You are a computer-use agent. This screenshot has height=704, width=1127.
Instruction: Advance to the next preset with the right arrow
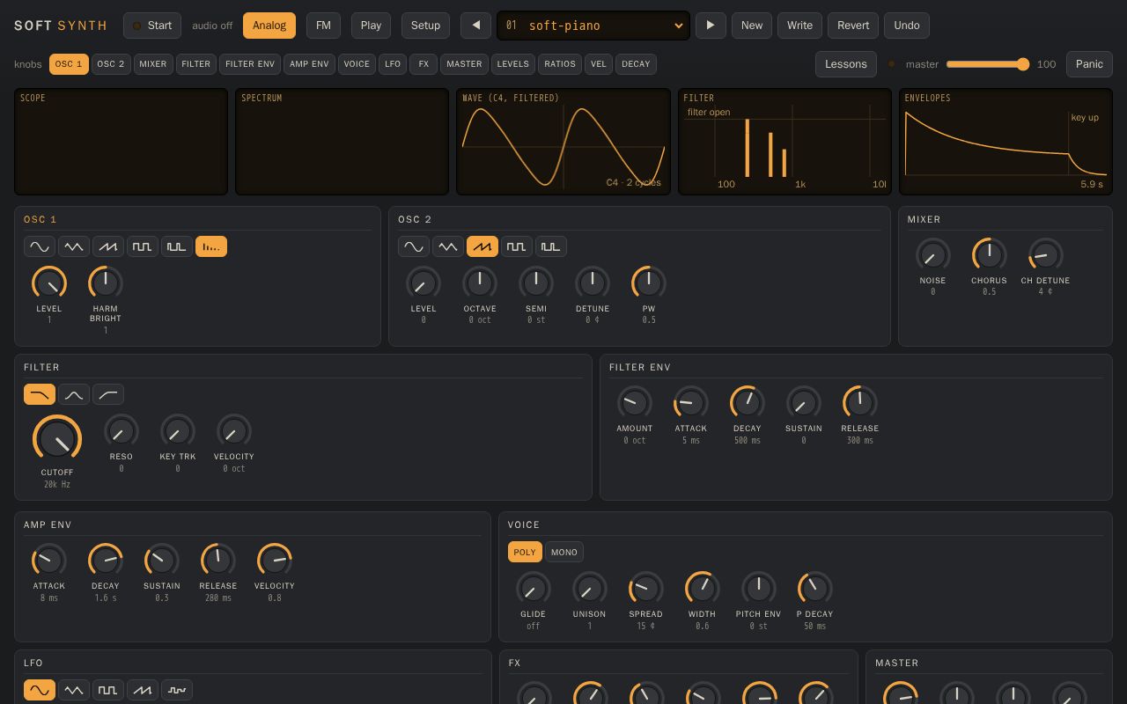click(x=711, y=26)
